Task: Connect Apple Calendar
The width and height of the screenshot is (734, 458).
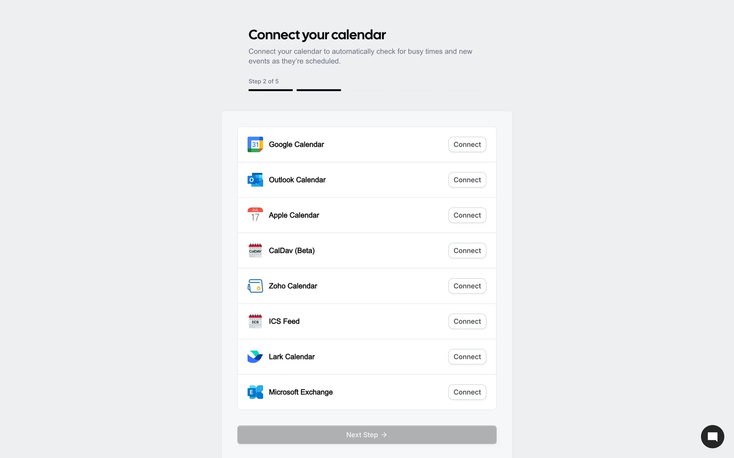Action: click(x=467, y=215)
